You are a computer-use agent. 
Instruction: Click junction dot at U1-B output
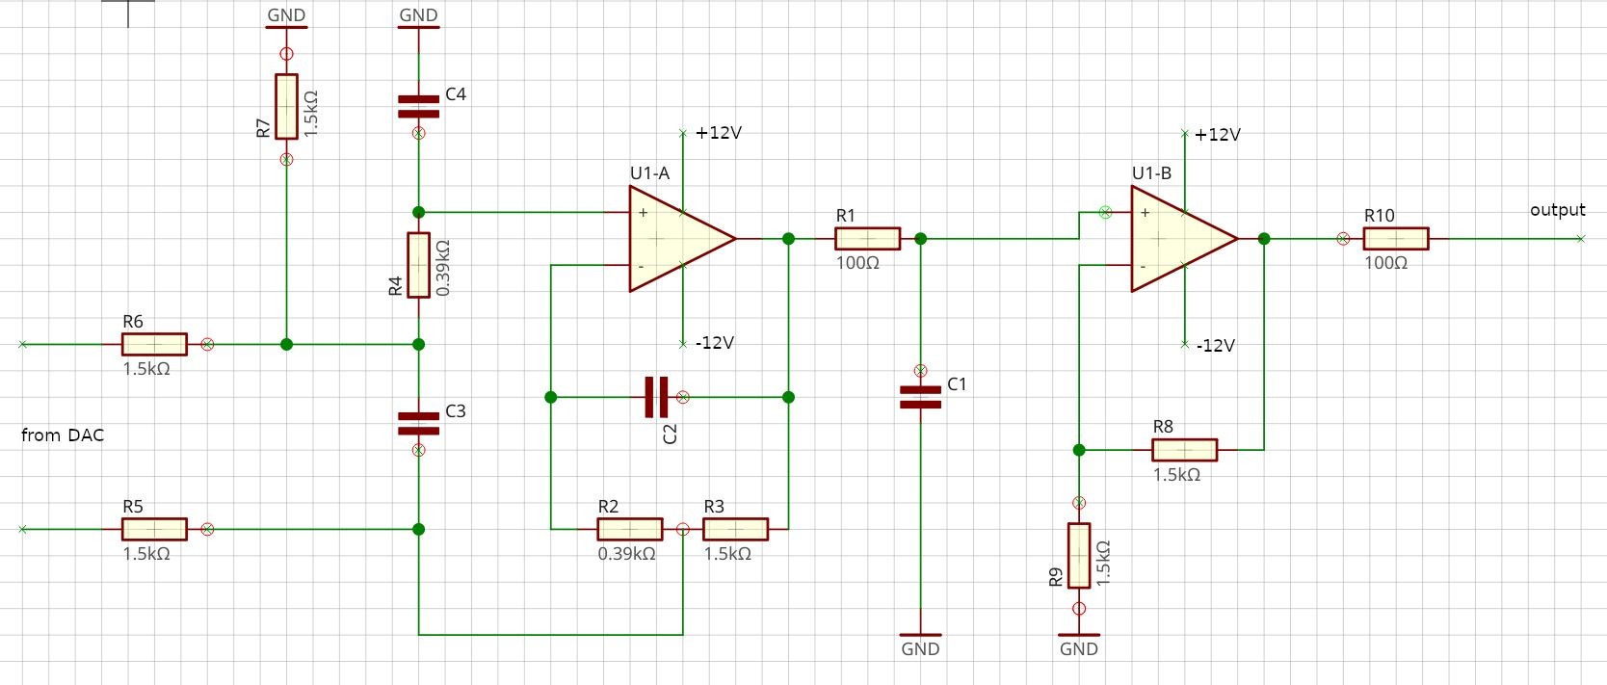pyautogui.click(x=1264, y=238)
